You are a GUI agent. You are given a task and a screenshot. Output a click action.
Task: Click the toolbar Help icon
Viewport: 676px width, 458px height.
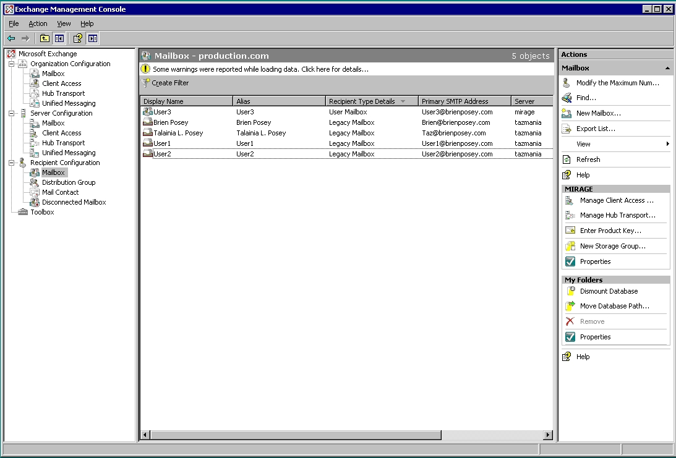[77, 38]
